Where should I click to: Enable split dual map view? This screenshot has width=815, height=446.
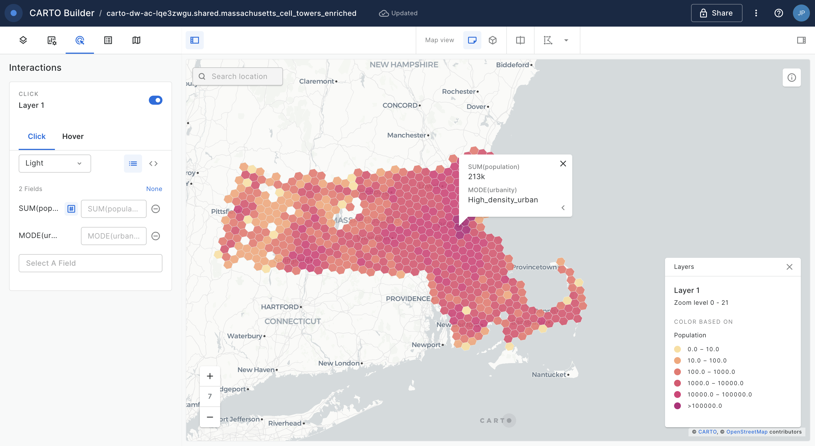[x=520, y=40]
